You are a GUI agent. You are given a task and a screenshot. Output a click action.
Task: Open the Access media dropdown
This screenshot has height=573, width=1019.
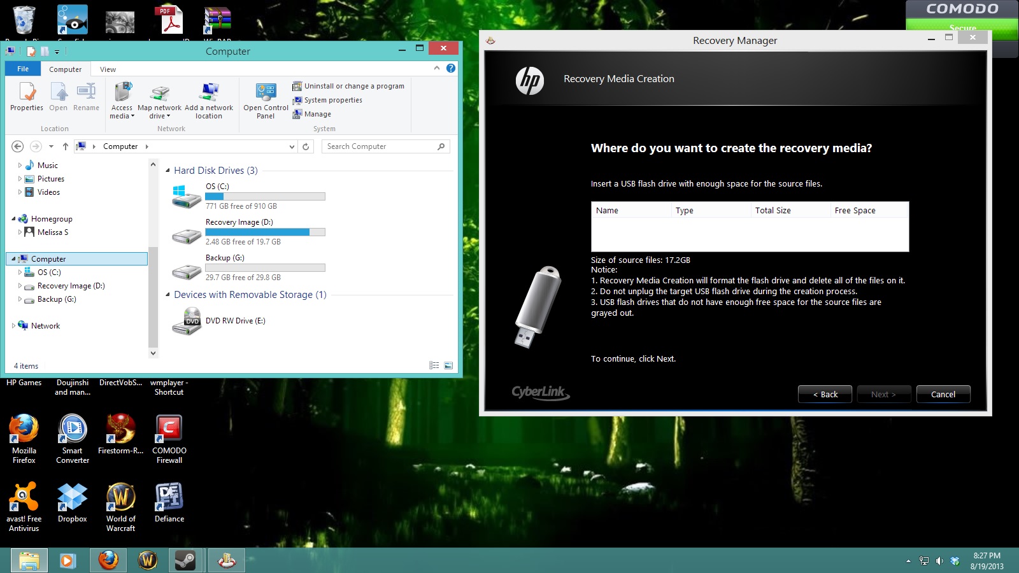coord(122,111)
